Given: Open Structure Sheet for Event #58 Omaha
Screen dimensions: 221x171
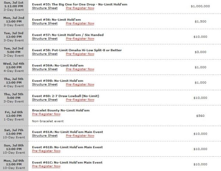Looking at the screenshot, I should coord(45,54).
